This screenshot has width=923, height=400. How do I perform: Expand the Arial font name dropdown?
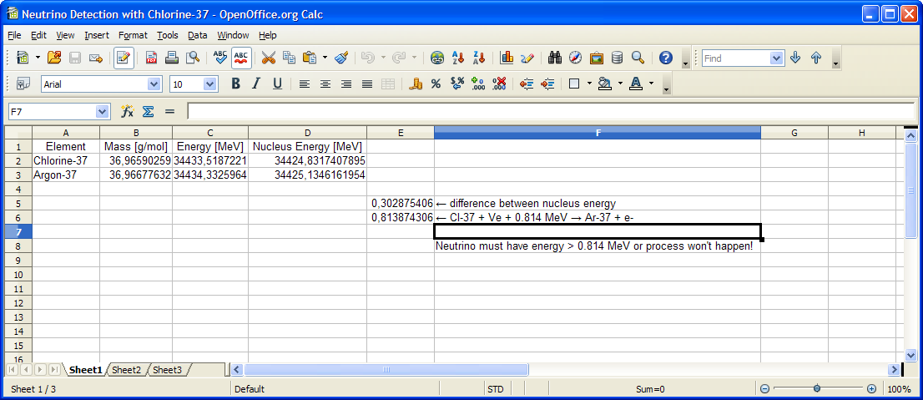(x=154, y=84)
